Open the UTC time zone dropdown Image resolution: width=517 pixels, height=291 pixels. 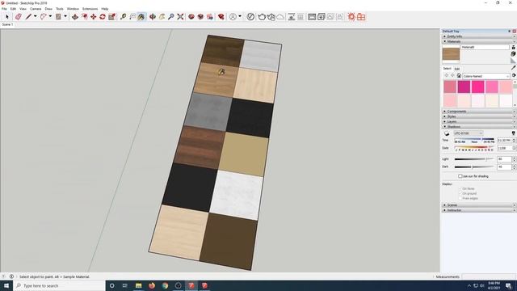pos(469,133)
